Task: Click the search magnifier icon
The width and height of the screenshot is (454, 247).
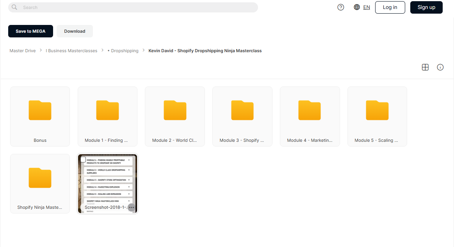Action: [14, 7]
